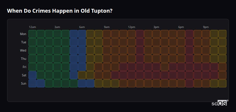The height and width of the screenshot is (112, 236).
Task: Click the Friday 11am red cell
Action: [x=123, y=67]
